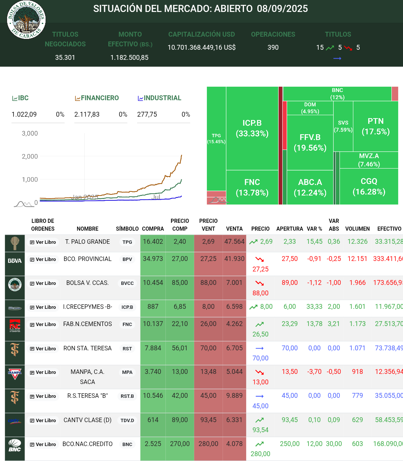The image size is (403, 461).
Task: Select the PTN (17.5%) treemap tile
Action: click(375, 126)
